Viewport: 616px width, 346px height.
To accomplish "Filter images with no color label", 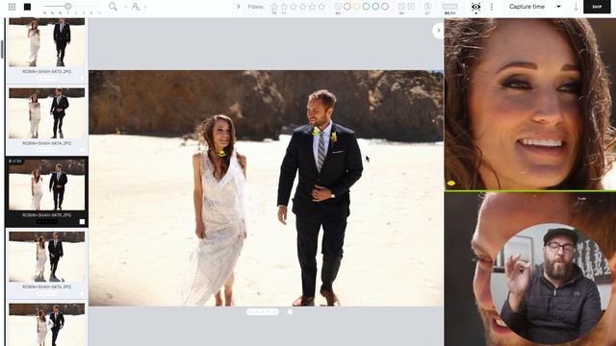I will tap(338, 7).
